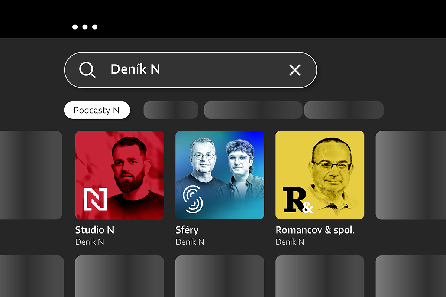Select the last blank filter chip
This screenshot has height=297, width=446.
[x=344, y=110]
